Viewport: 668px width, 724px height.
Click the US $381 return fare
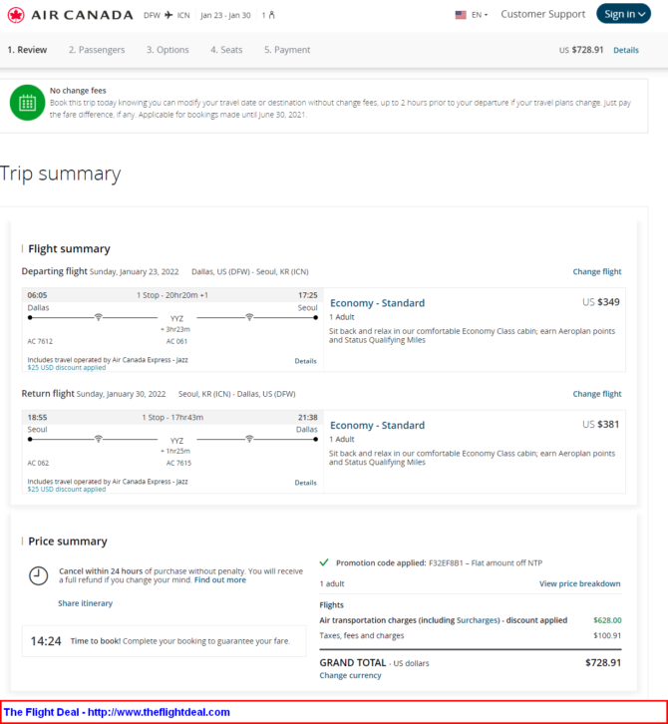600,425
